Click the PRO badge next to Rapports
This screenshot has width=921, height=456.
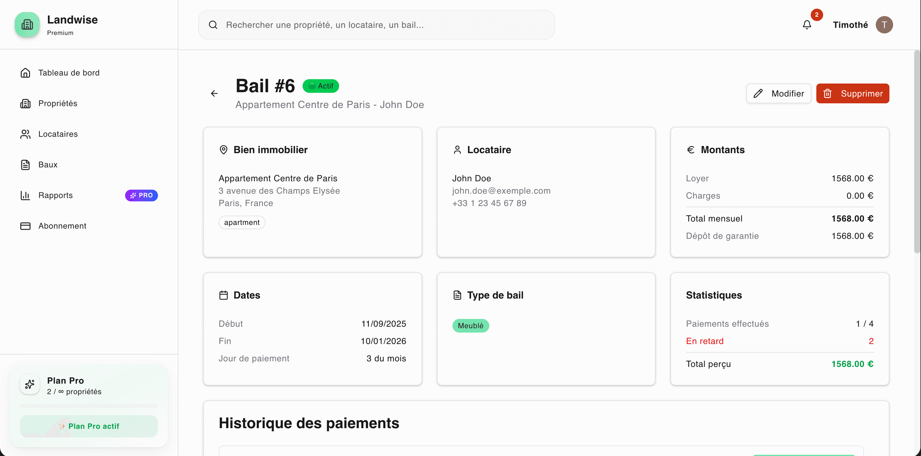coord(141,195)
